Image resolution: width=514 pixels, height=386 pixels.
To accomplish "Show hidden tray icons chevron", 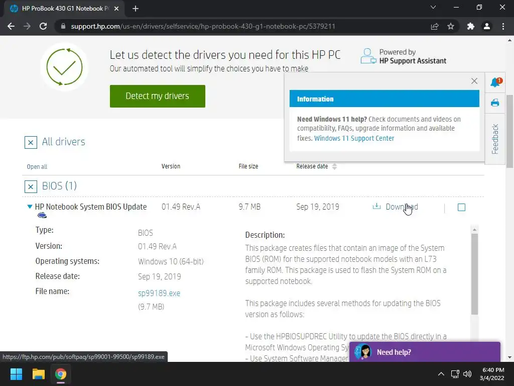I will point(441,374).
